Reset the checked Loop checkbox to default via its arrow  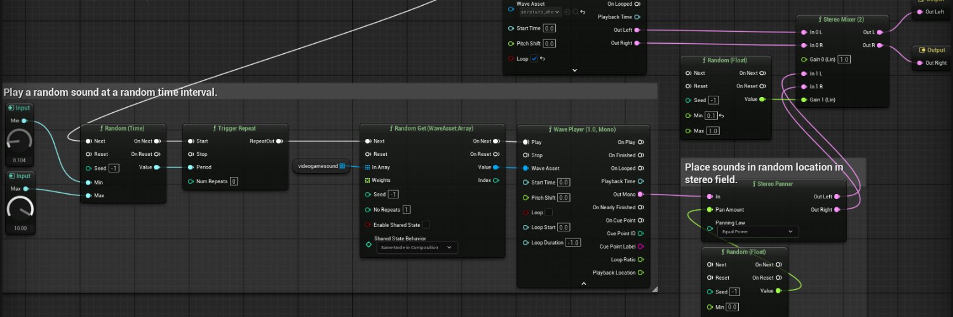[x=543, y=59]
